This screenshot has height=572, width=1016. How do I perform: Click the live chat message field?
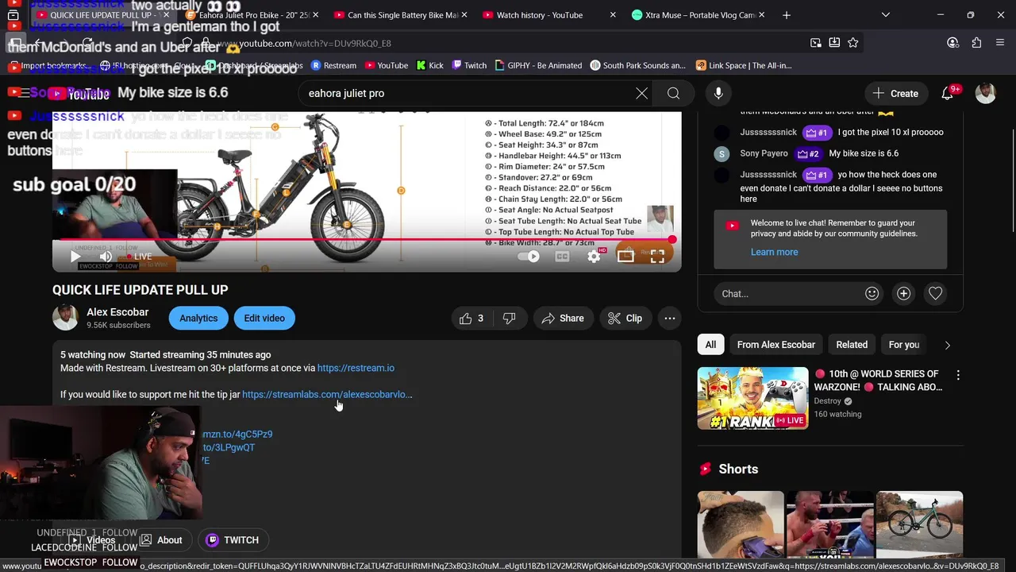(x=786, y=294)
